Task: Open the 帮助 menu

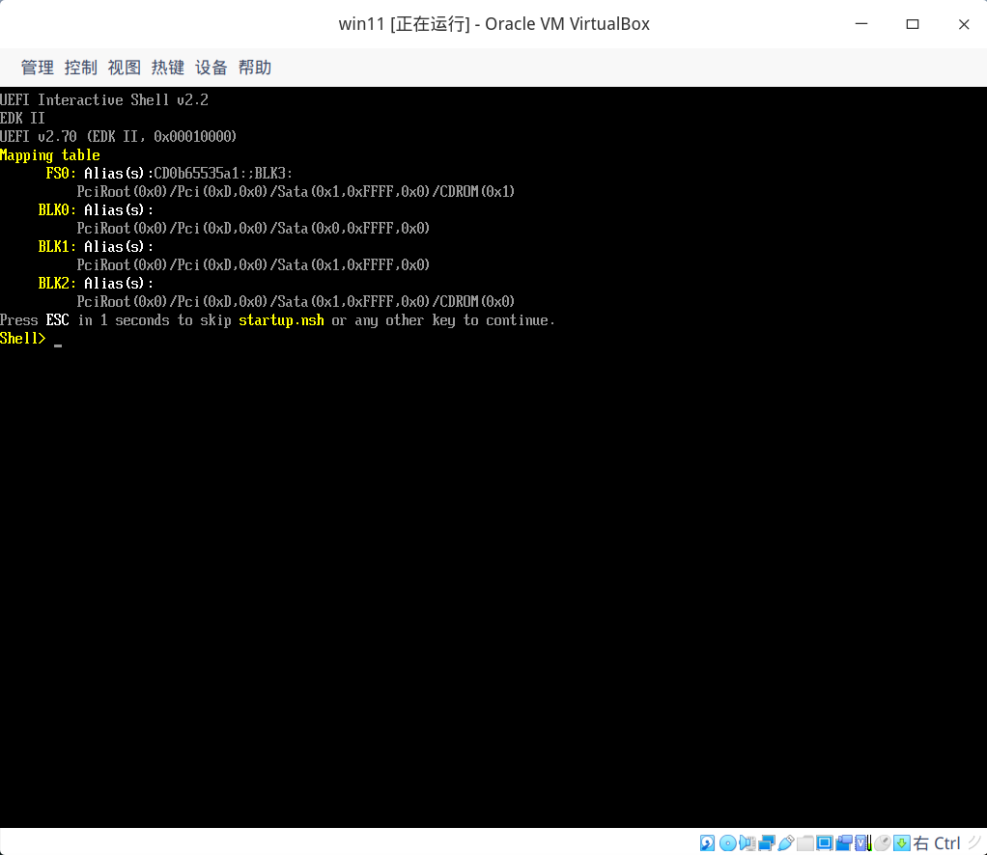Action: tap(254, 67)
